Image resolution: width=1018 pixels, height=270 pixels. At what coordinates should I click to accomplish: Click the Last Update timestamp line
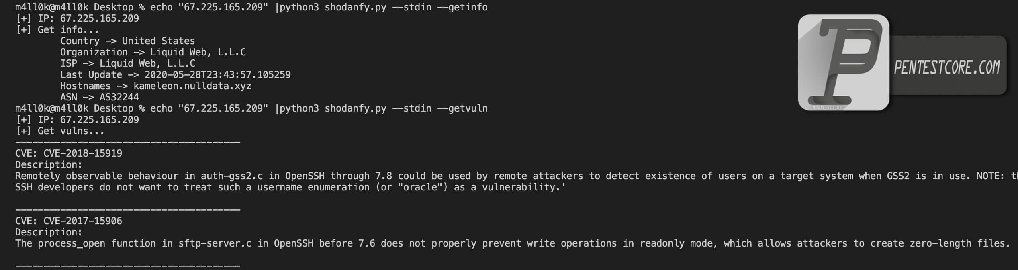point(176,75)
